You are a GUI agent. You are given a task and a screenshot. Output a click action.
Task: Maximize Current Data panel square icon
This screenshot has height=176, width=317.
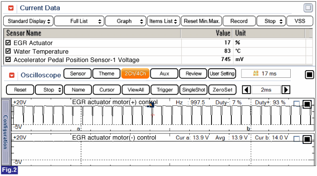308,8
